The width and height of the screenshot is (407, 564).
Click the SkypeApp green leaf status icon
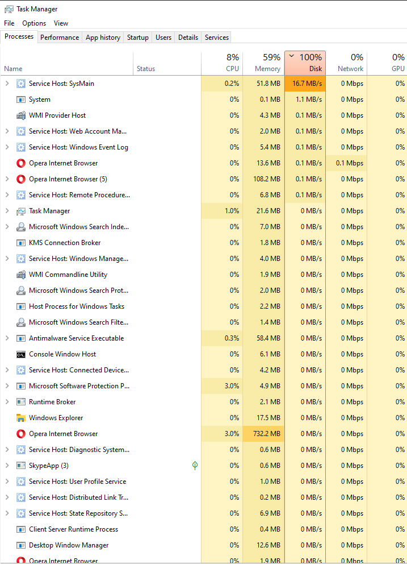[x=195, y=466]
